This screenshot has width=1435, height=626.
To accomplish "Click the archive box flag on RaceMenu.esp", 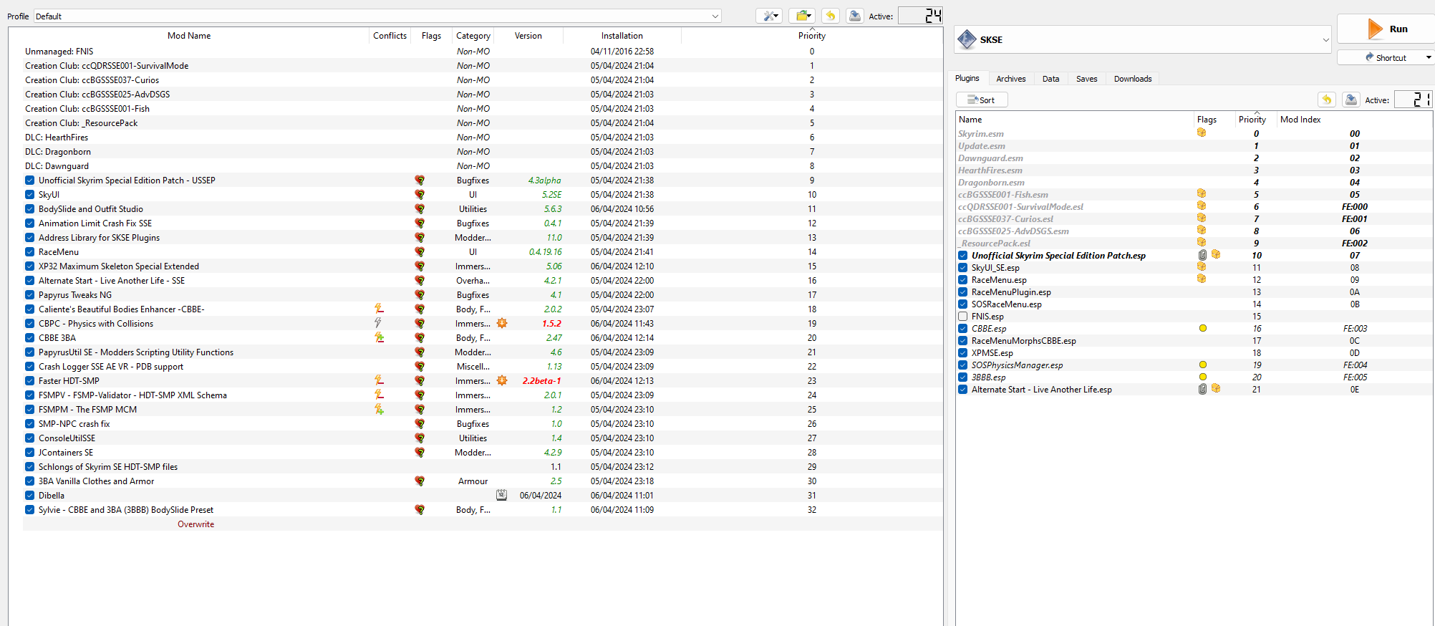I will point(1202,279).
